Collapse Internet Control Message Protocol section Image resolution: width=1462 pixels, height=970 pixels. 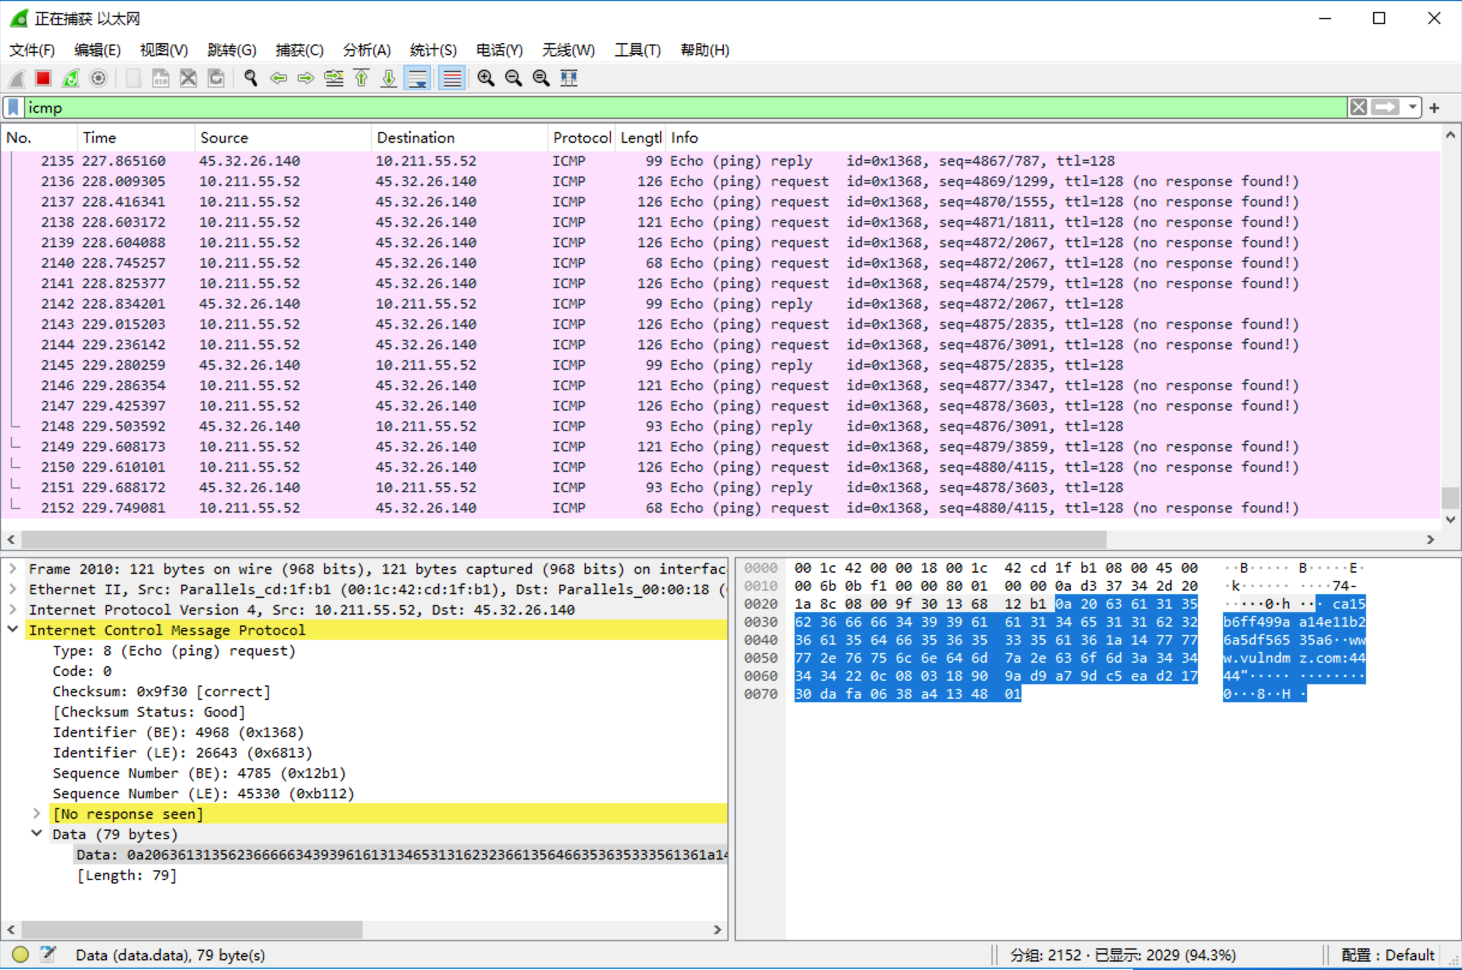coord(13,630)
